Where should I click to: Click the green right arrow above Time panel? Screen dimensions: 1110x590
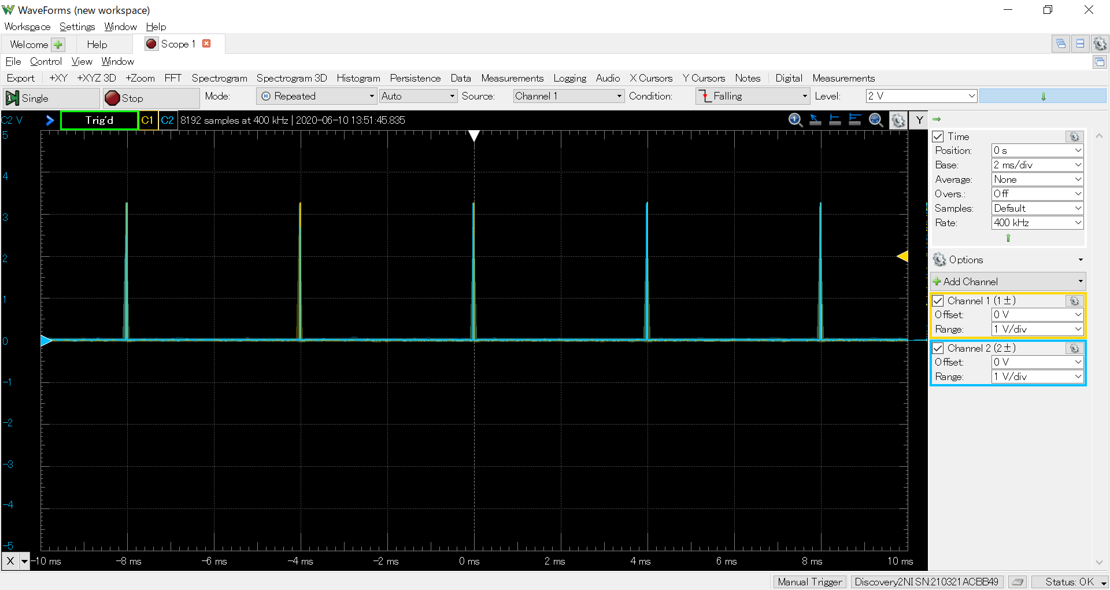point(937,119)
